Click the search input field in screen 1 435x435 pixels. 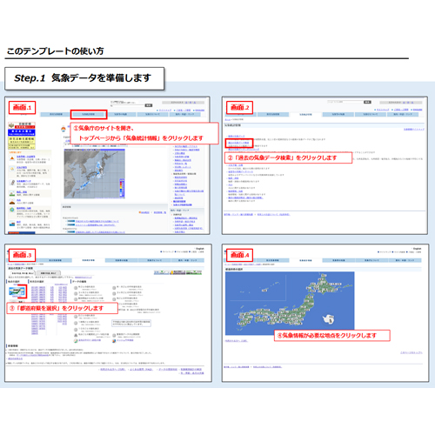pyautogui.click(x=128, y=105)
